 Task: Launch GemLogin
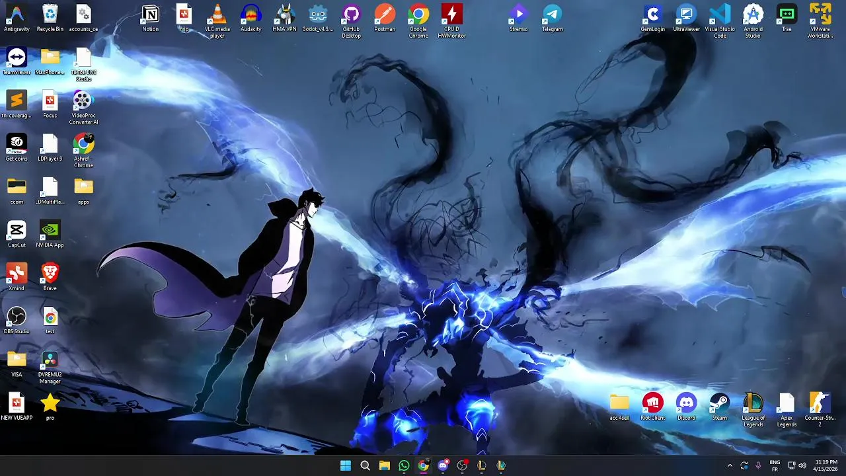(653, 19)
